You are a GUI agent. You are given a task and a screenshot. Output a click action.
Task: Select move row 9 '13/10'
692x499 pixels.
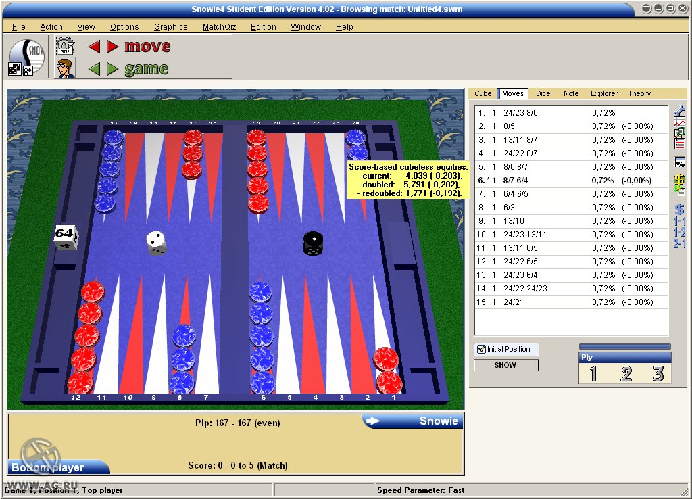tap(571, 221)
